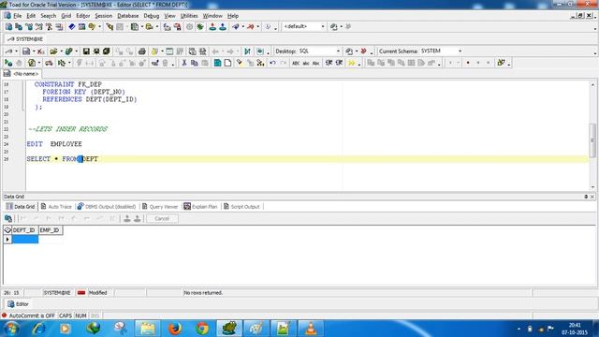Click the grid refresh icon in Data Grid toolbar
This screenshot has height=337, width=599.
point(8,218)
